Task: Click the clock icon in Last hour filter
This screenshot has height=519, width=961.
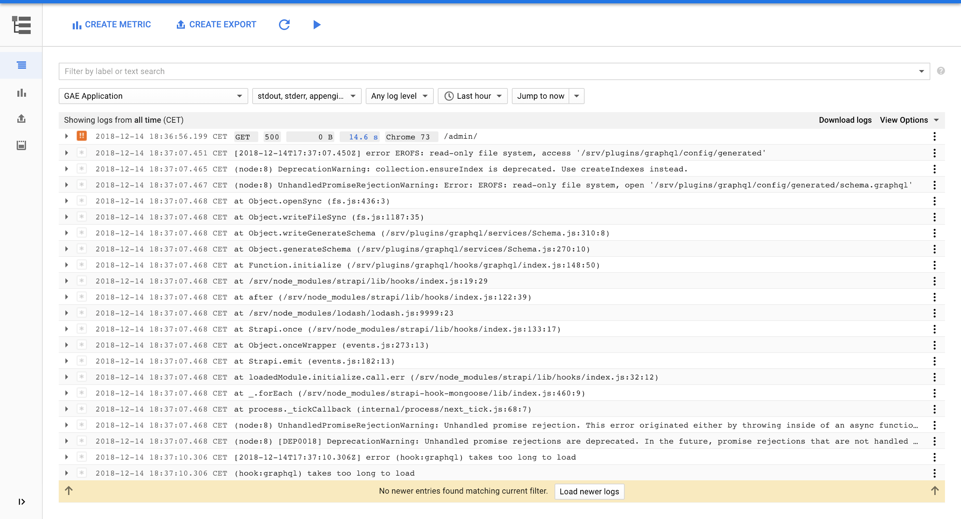Action: click(x=449, y=96)
